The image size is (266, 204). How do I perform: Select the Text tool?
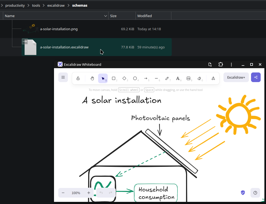178,78
